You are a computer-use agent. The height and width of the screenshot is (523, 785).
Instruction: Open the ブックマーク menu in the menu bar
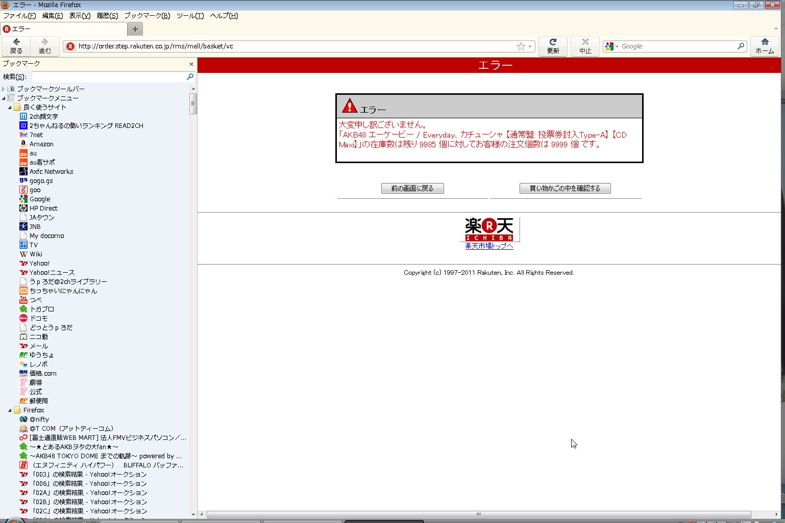[147, 16]
